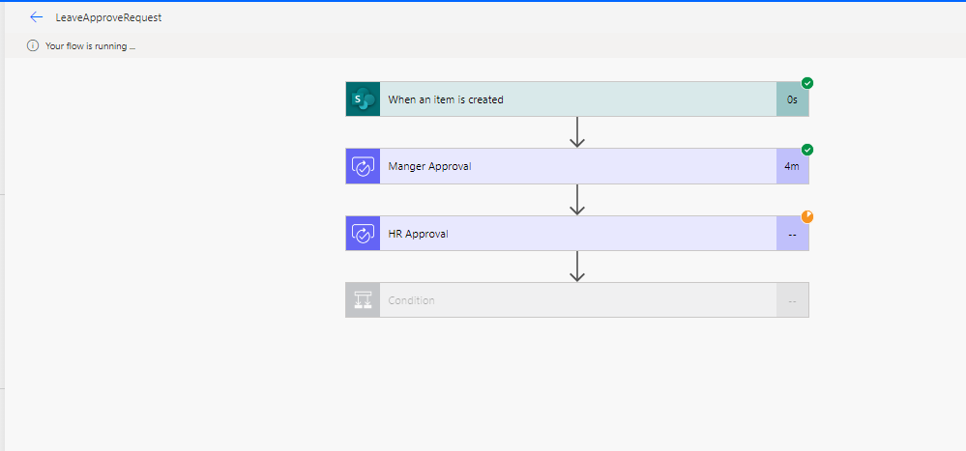
Task: Expand the Manger Approval action card
Action: tap(577, 166)
